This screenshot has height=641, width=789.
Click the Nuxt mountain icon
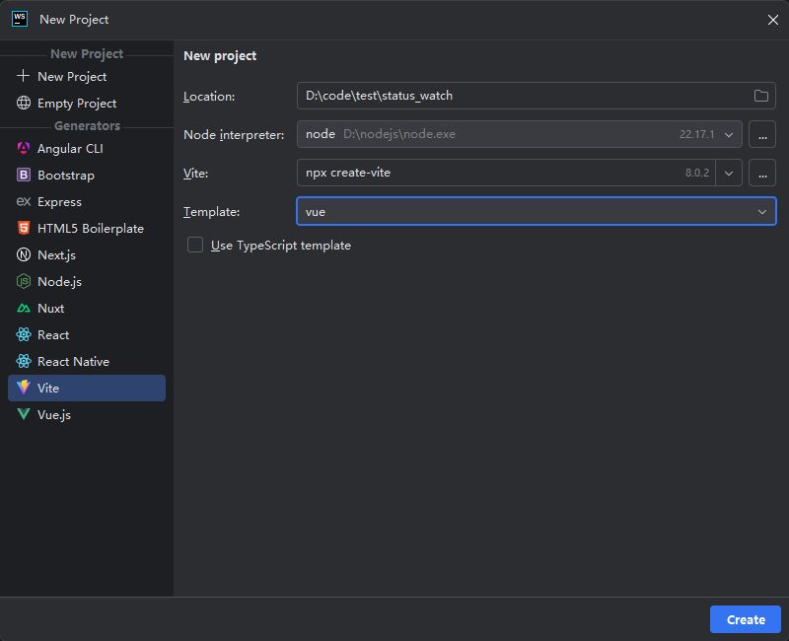(23, 308)
